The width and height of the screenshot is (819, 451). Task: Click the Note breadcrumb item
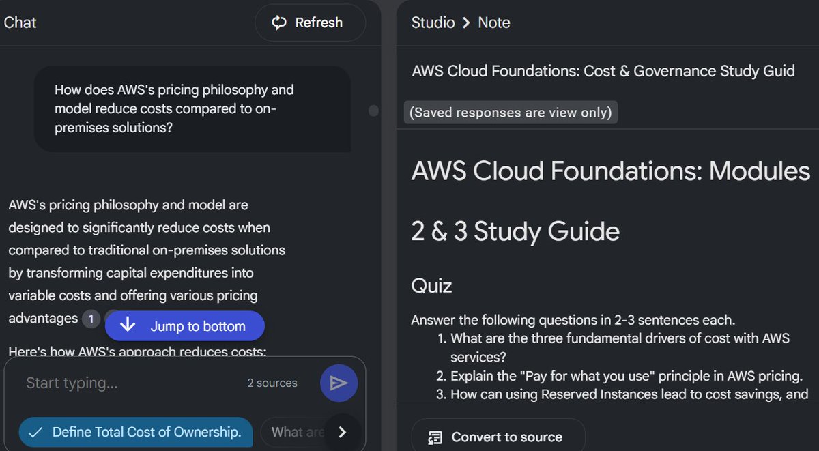click(x=494, y=23)
